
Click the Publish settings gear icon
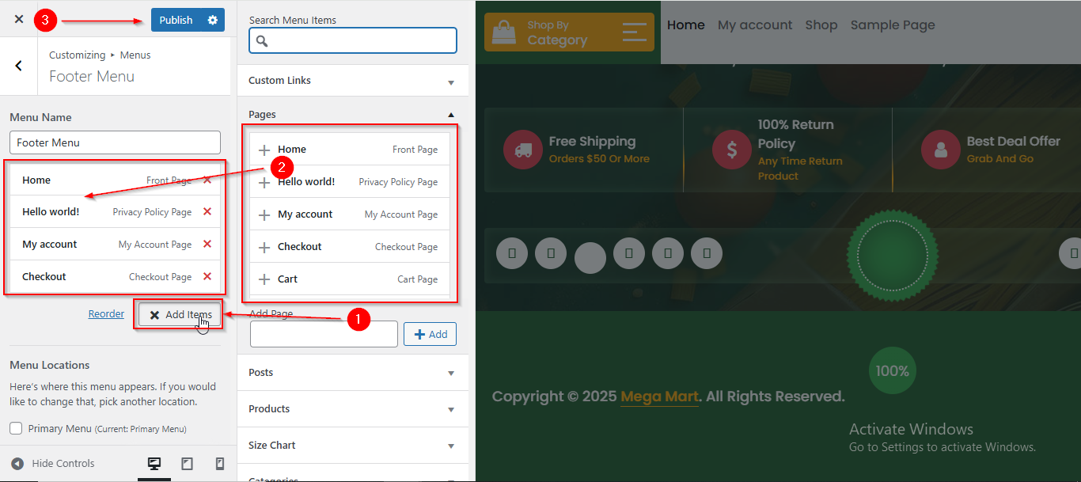pyautogui.click(x=212, y=20)
